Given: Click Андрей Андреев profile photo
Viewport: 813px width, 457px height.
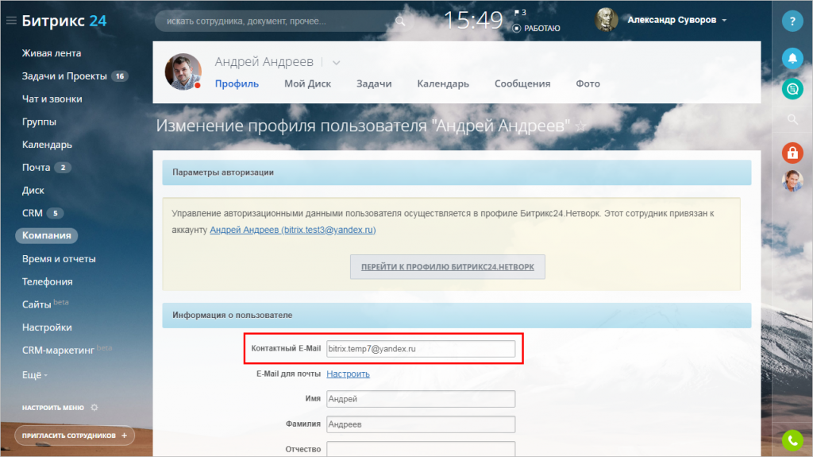Looking at the screenshot, I should (183, 72).
